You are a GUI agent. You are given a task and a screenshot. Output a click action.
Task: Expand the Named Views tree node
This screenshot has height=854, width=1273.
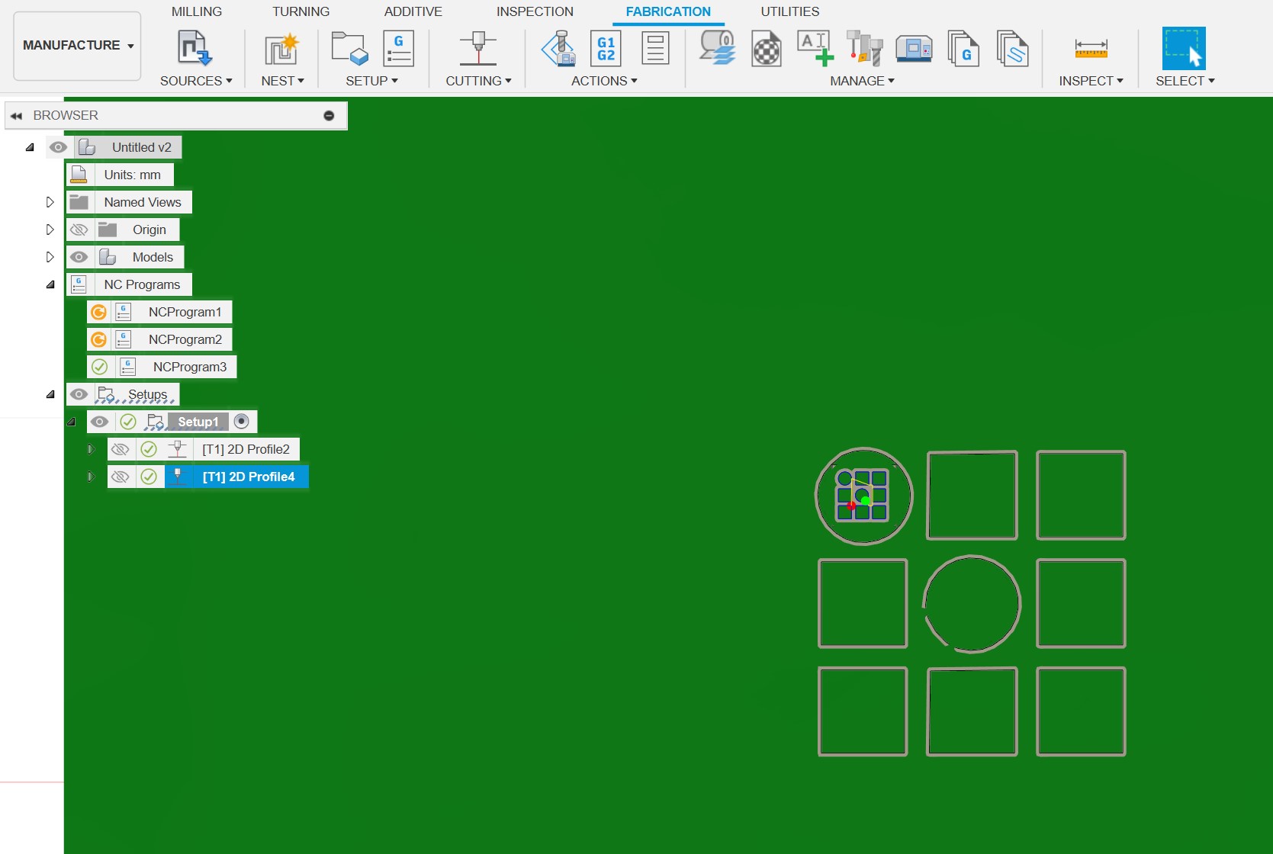click(x=50, y=202)
